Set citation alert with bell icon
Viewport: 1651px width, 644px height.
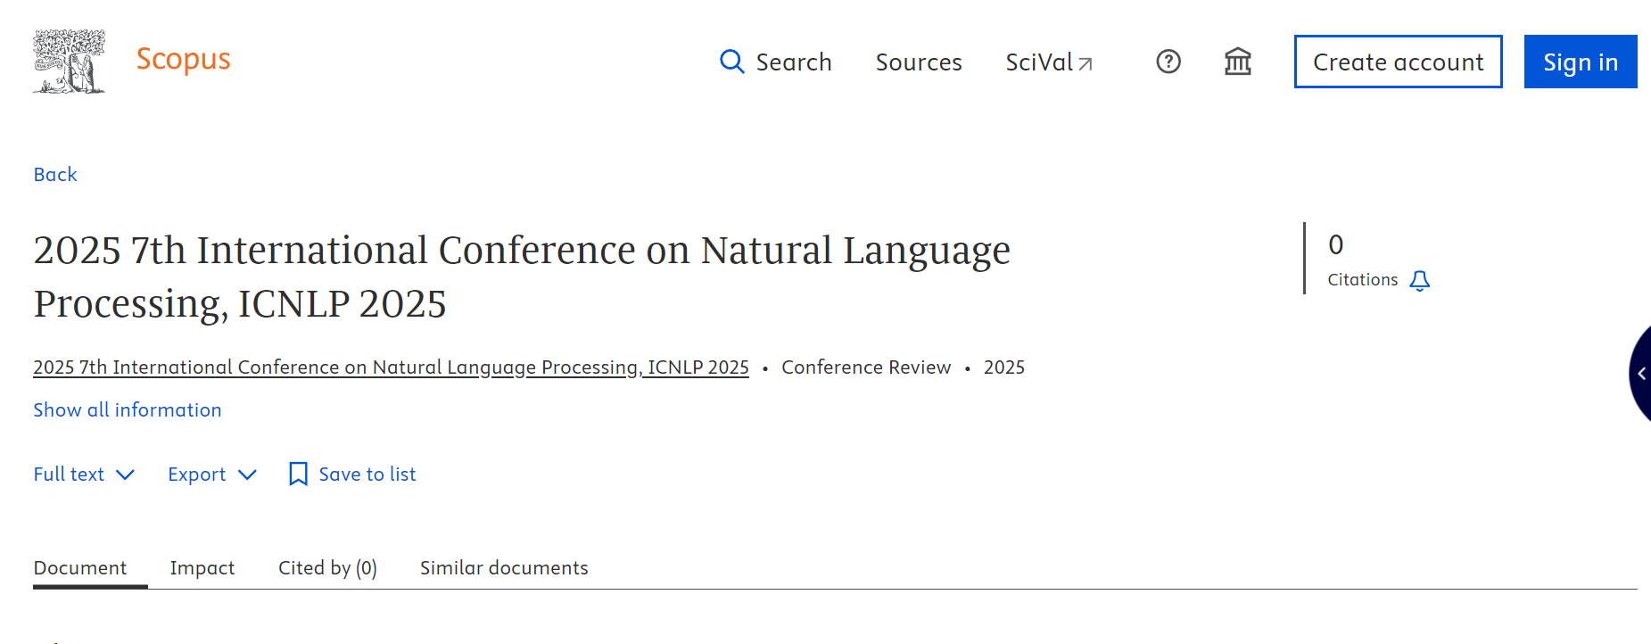tap(1419, 281)
